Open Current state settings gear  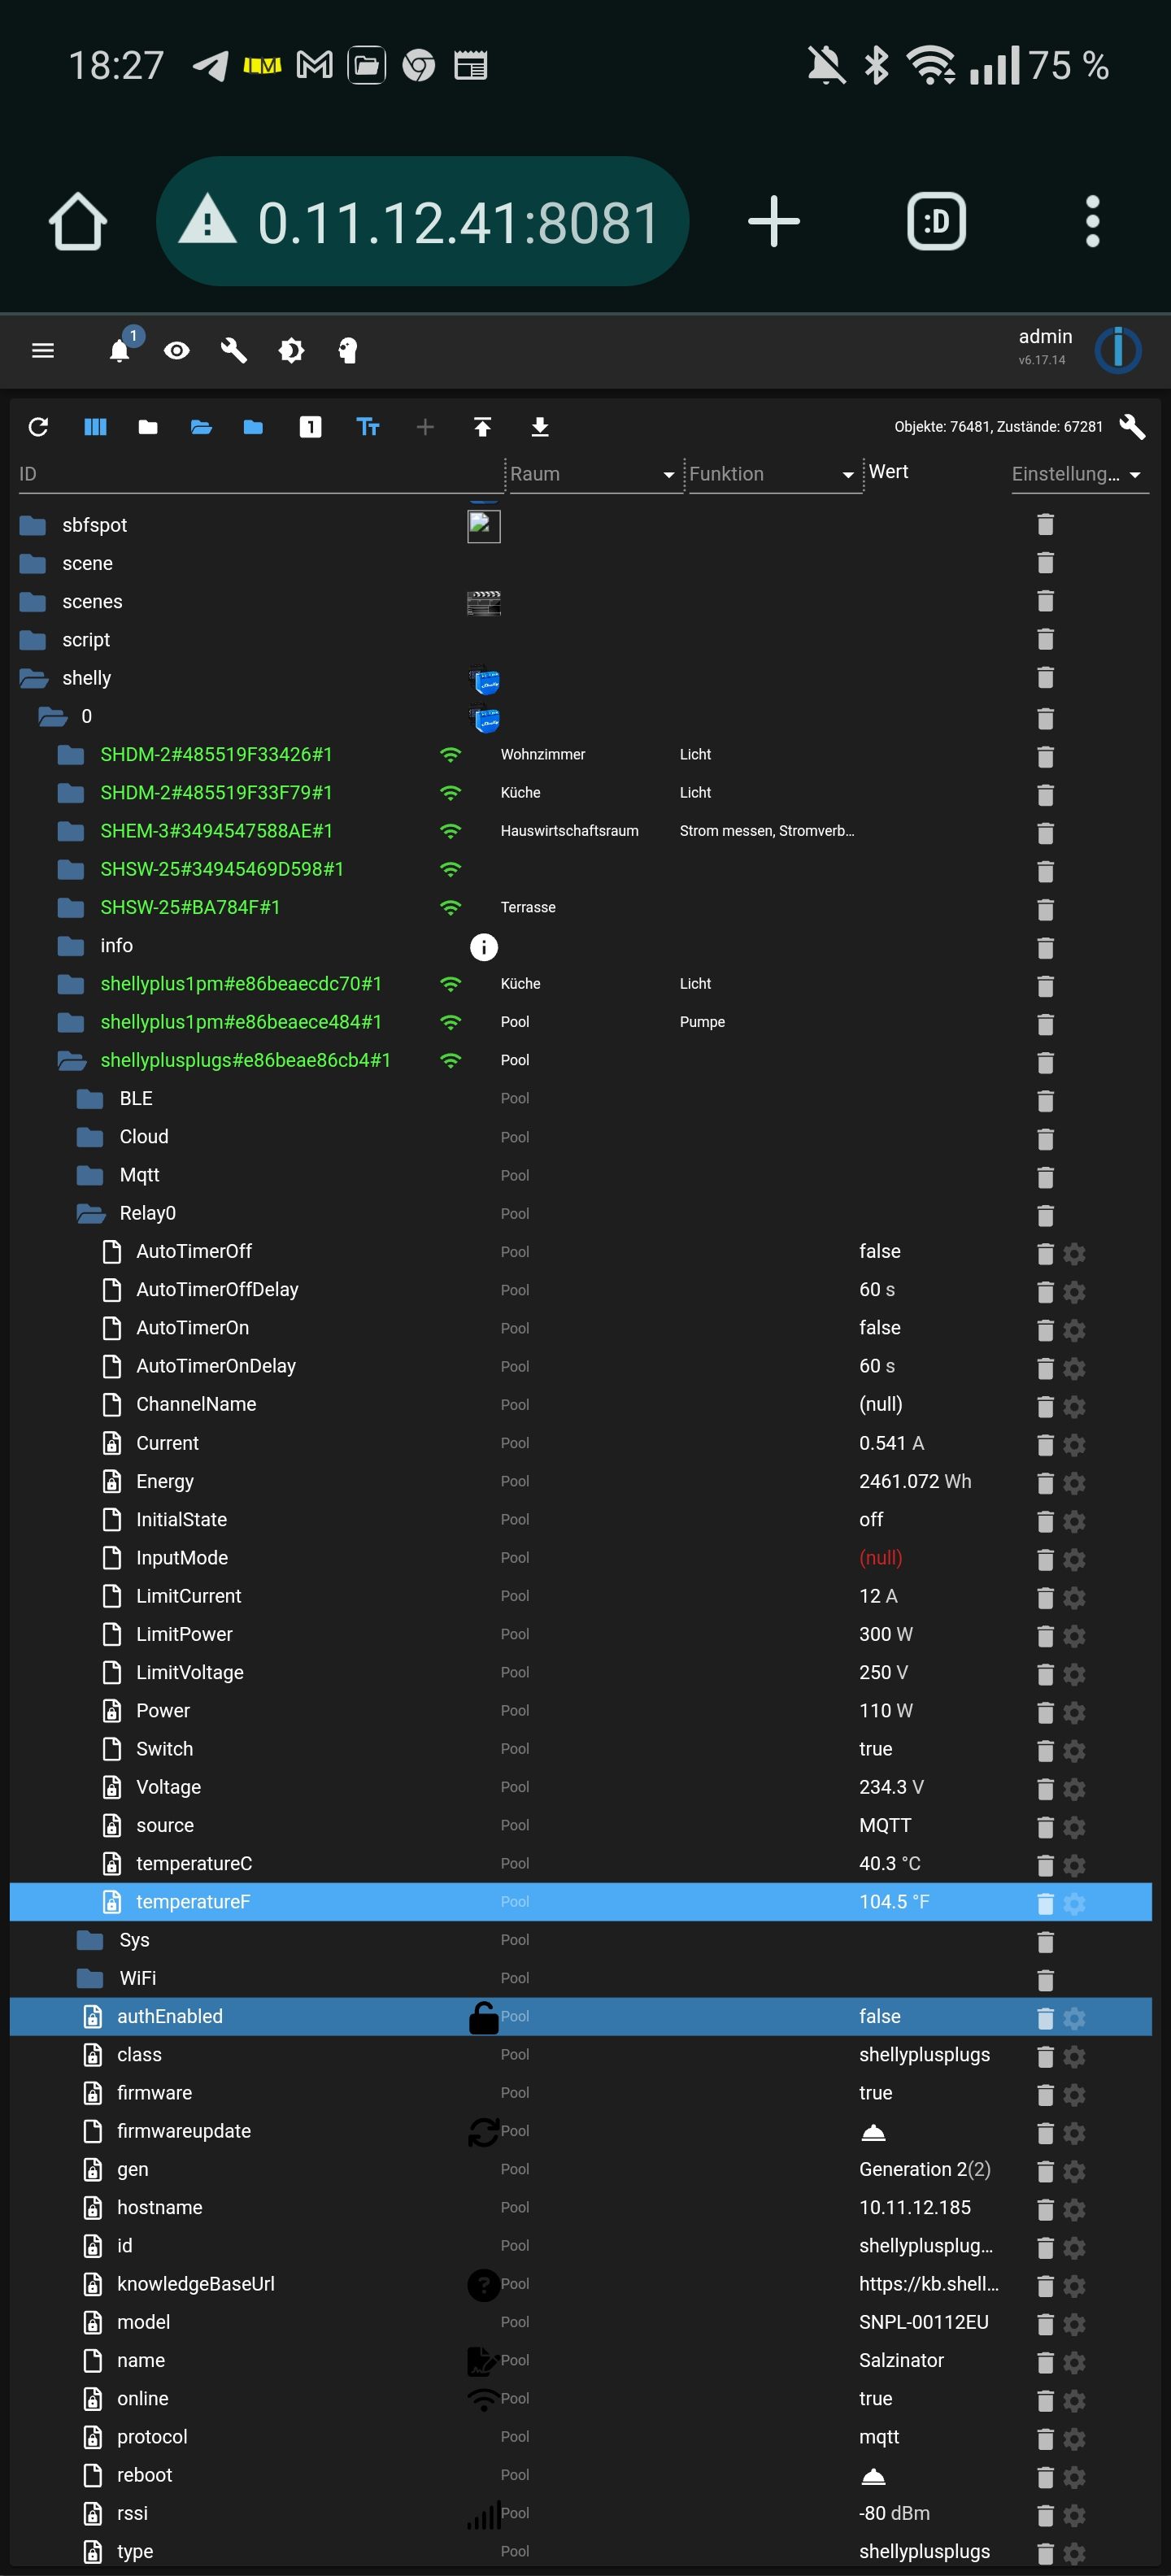[x=1074, y=1445]
